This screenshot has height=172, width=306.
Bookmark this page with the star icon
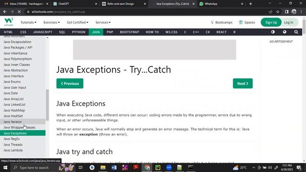[278, 11]
